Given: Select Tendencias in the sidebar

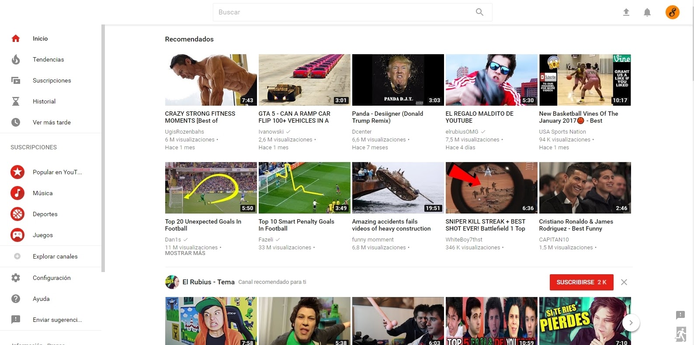Looking at the screenshot, I should pyautogui.click(x=48, y=59).
